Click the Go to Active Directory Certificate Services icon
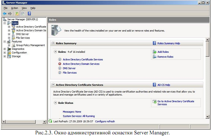 click(155, 102)
